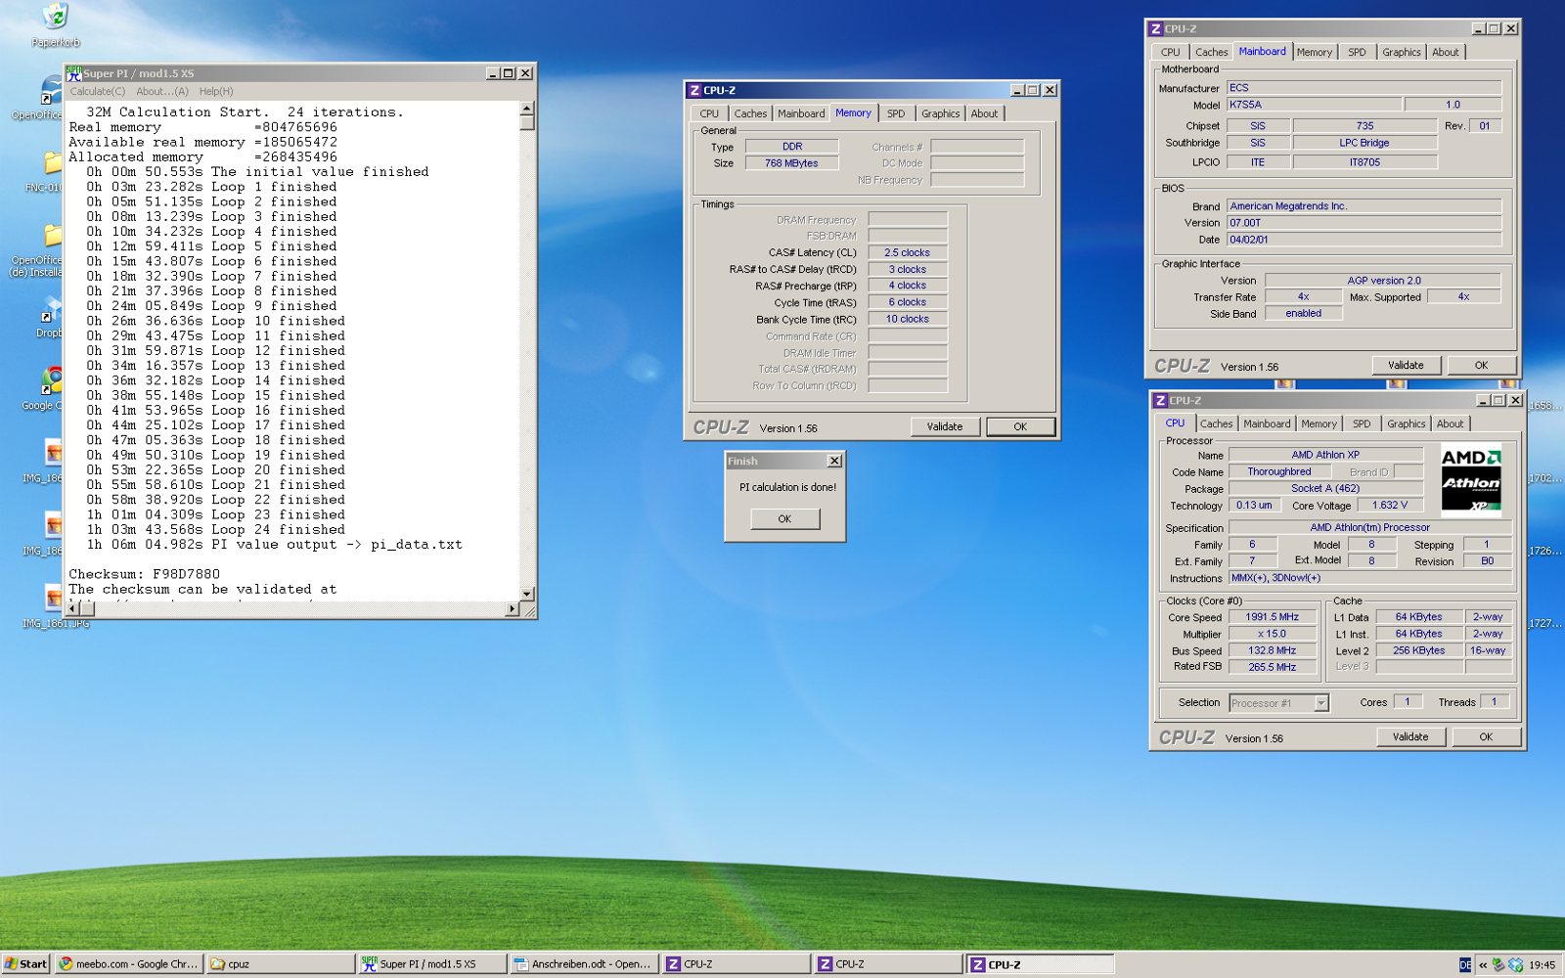Click the Super PI vertical scrollbar down arrow
Screen dimensions: 1565x978
pos(527,594)
